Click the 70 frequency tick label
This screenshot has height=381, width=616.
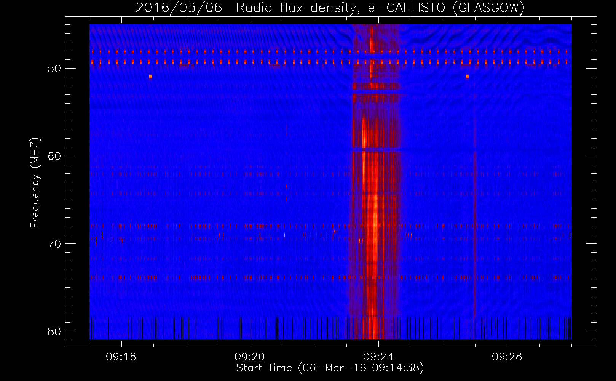tap(54, 244)
